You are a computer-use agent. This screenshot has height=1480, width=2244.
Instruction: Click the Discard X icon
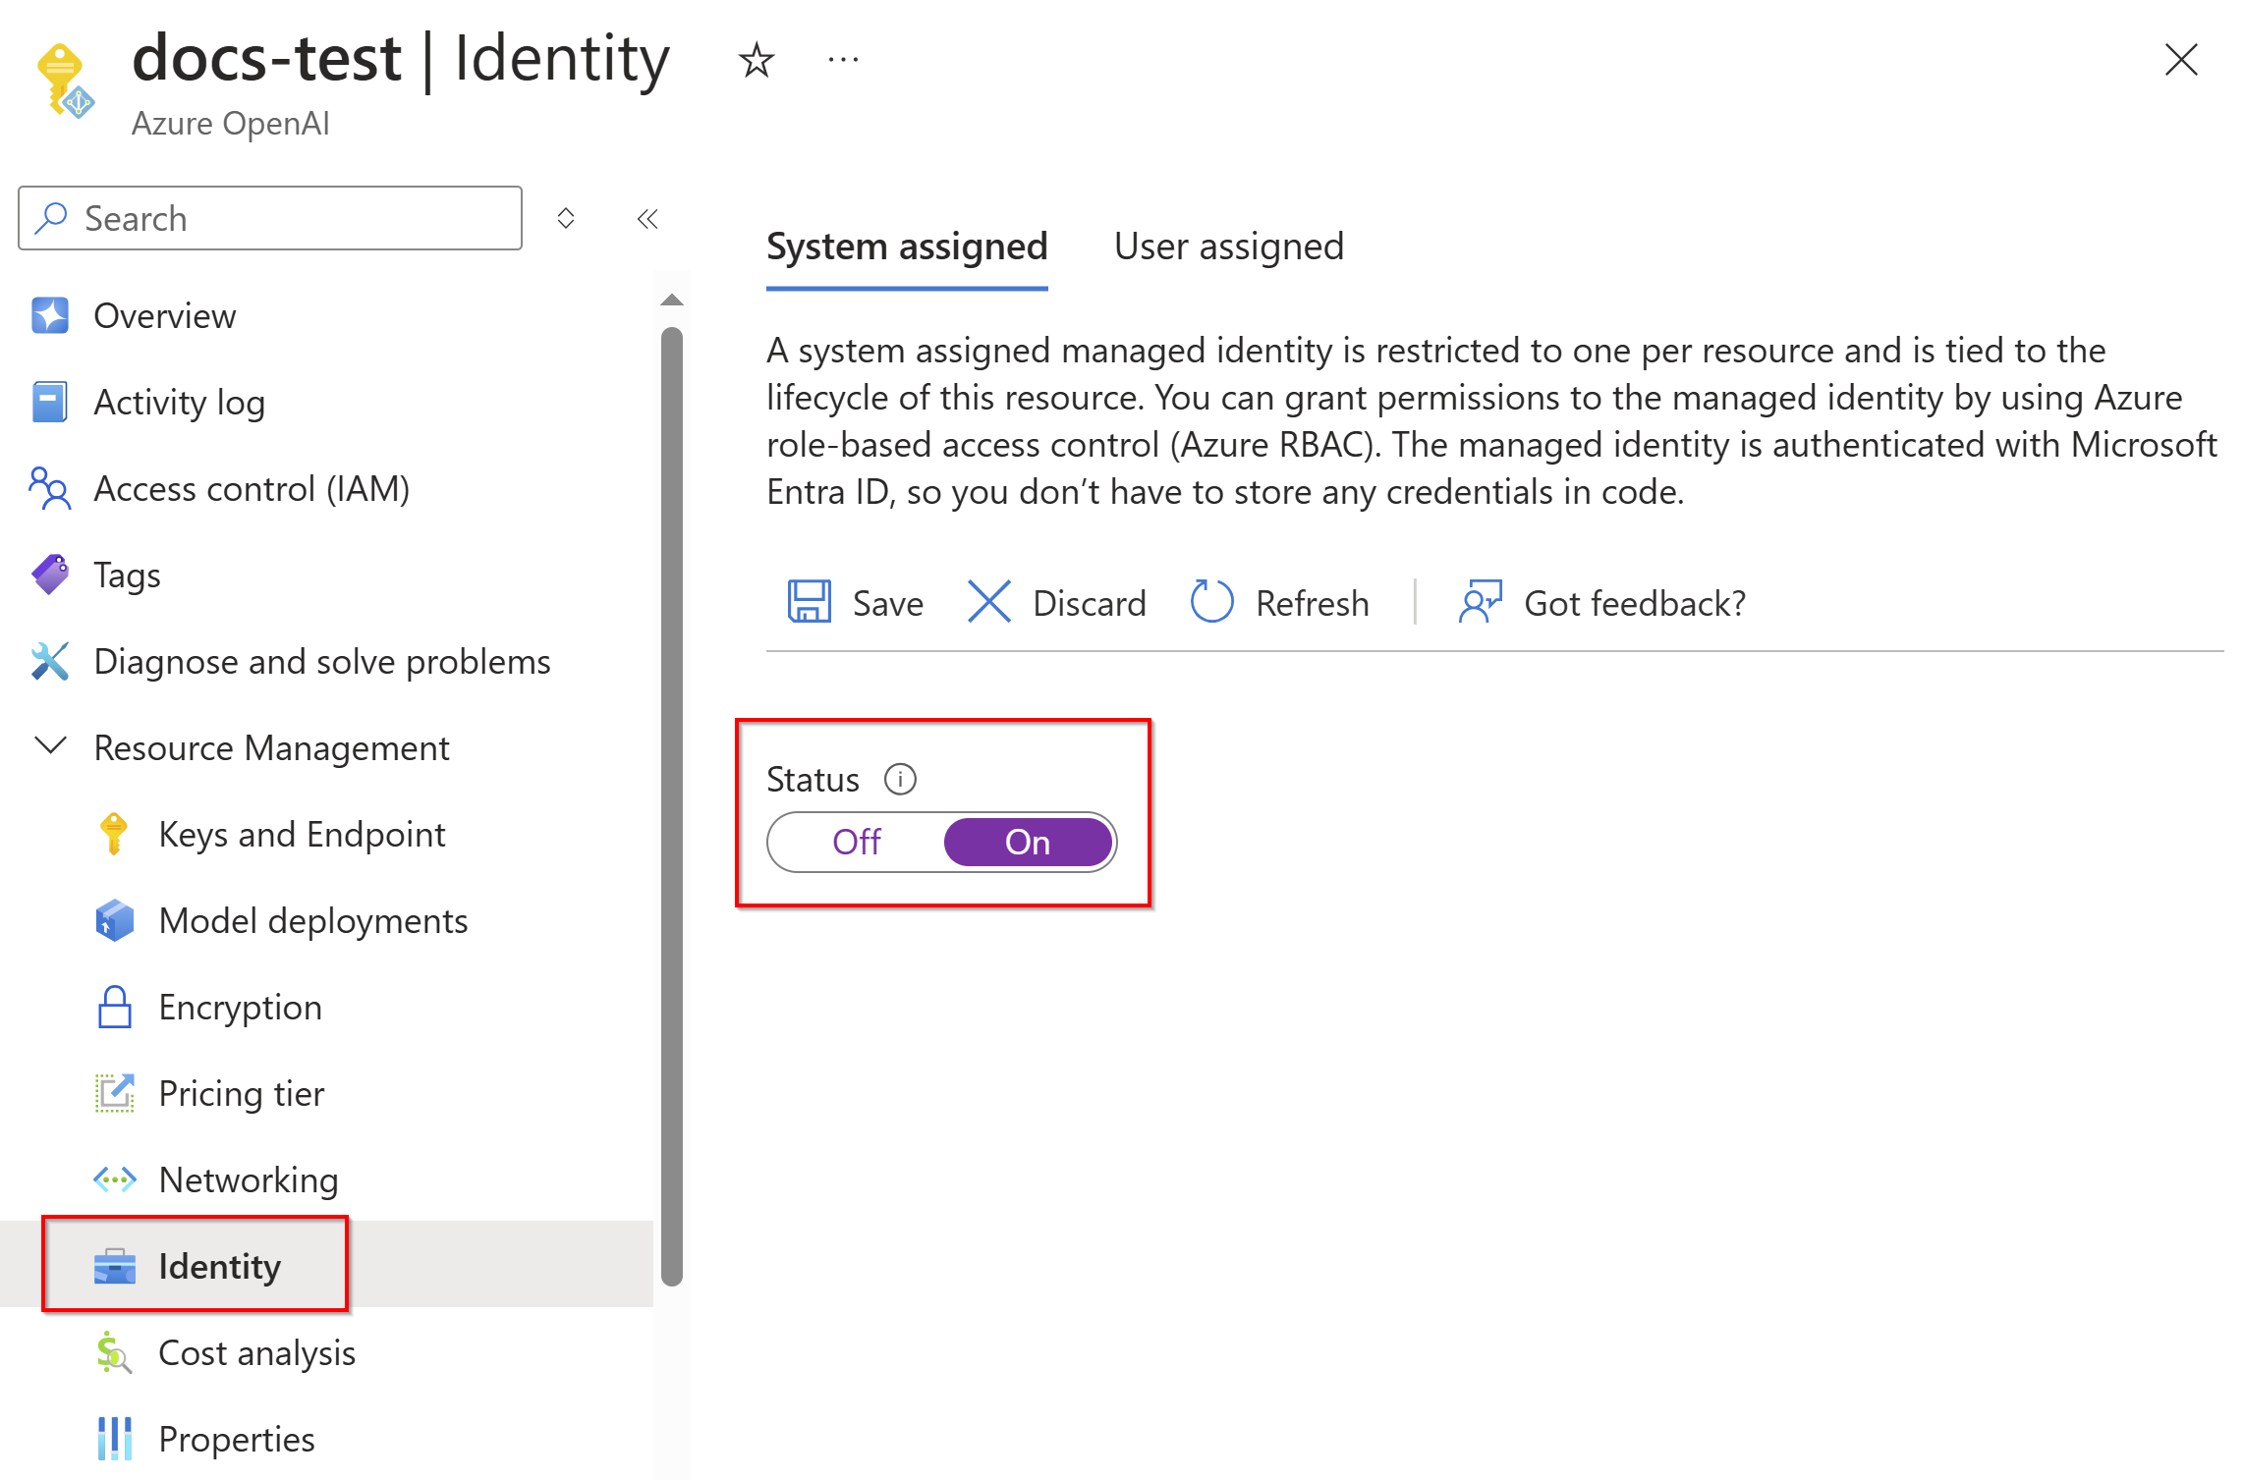(988, 602)
